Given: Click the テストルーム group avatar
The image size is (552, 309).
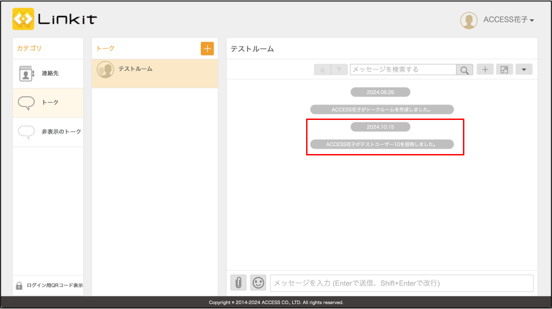Looking at the screenshot, I should (x=106, y=70).
